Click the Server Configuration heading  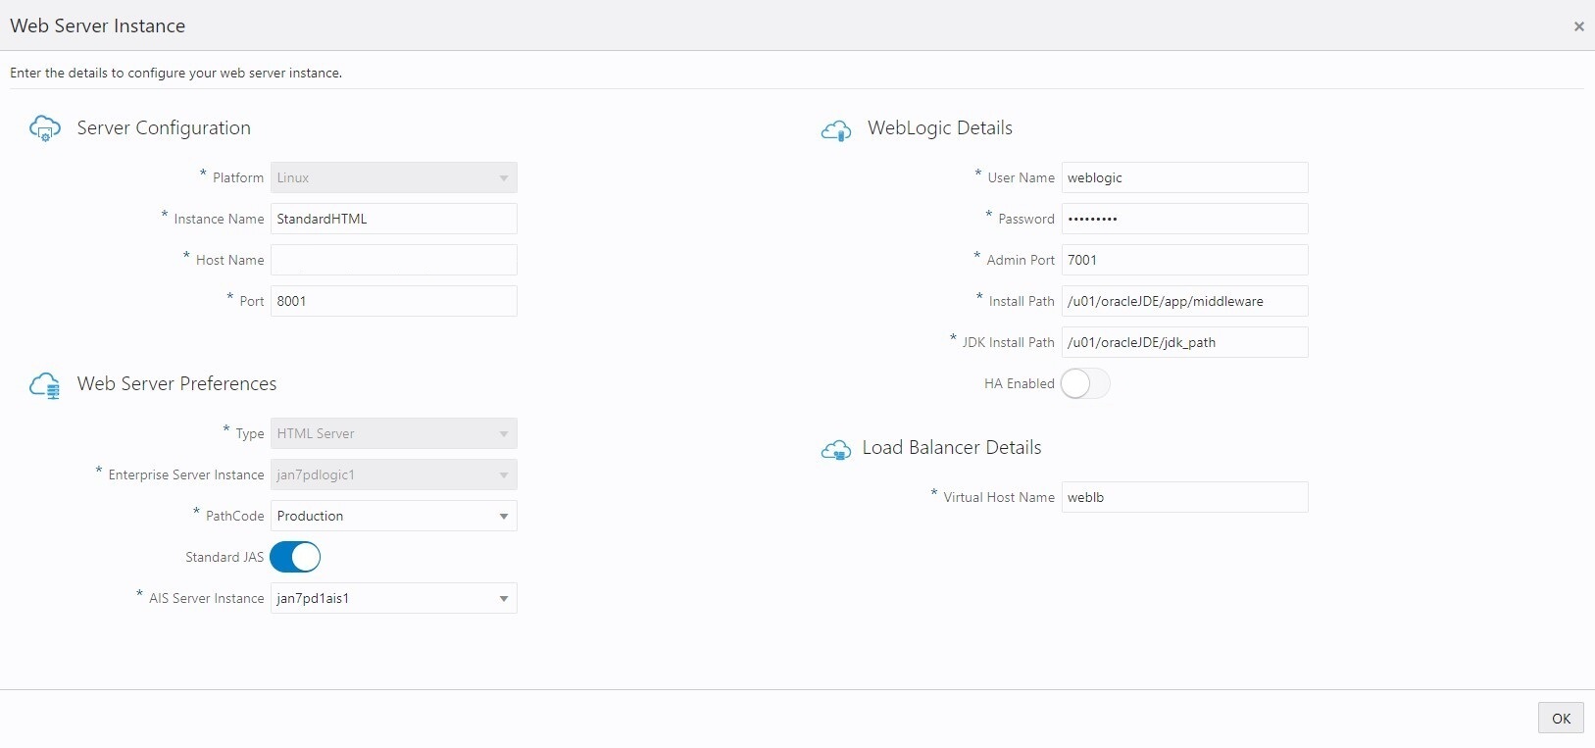(164, 128)
